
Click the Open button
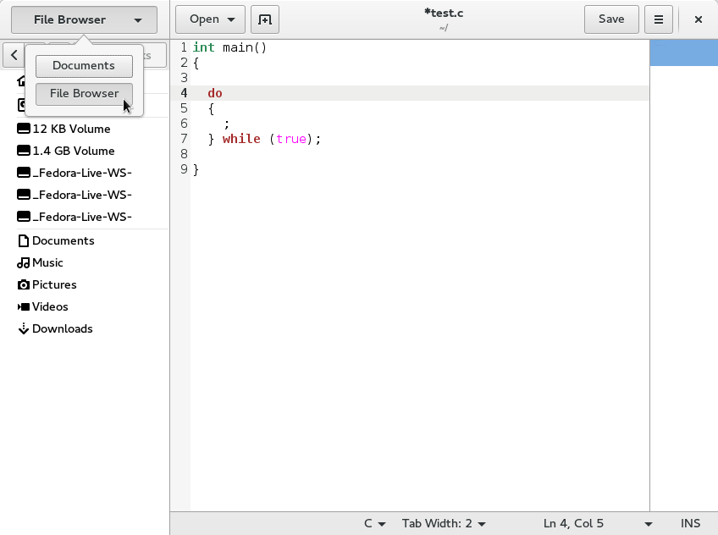pos(210,19)
